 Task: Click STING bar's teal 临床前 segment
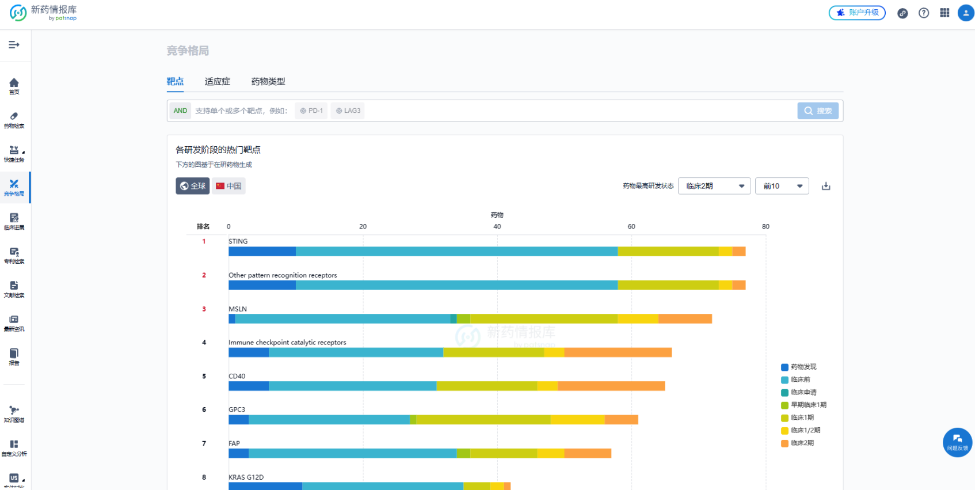(456, 252)
